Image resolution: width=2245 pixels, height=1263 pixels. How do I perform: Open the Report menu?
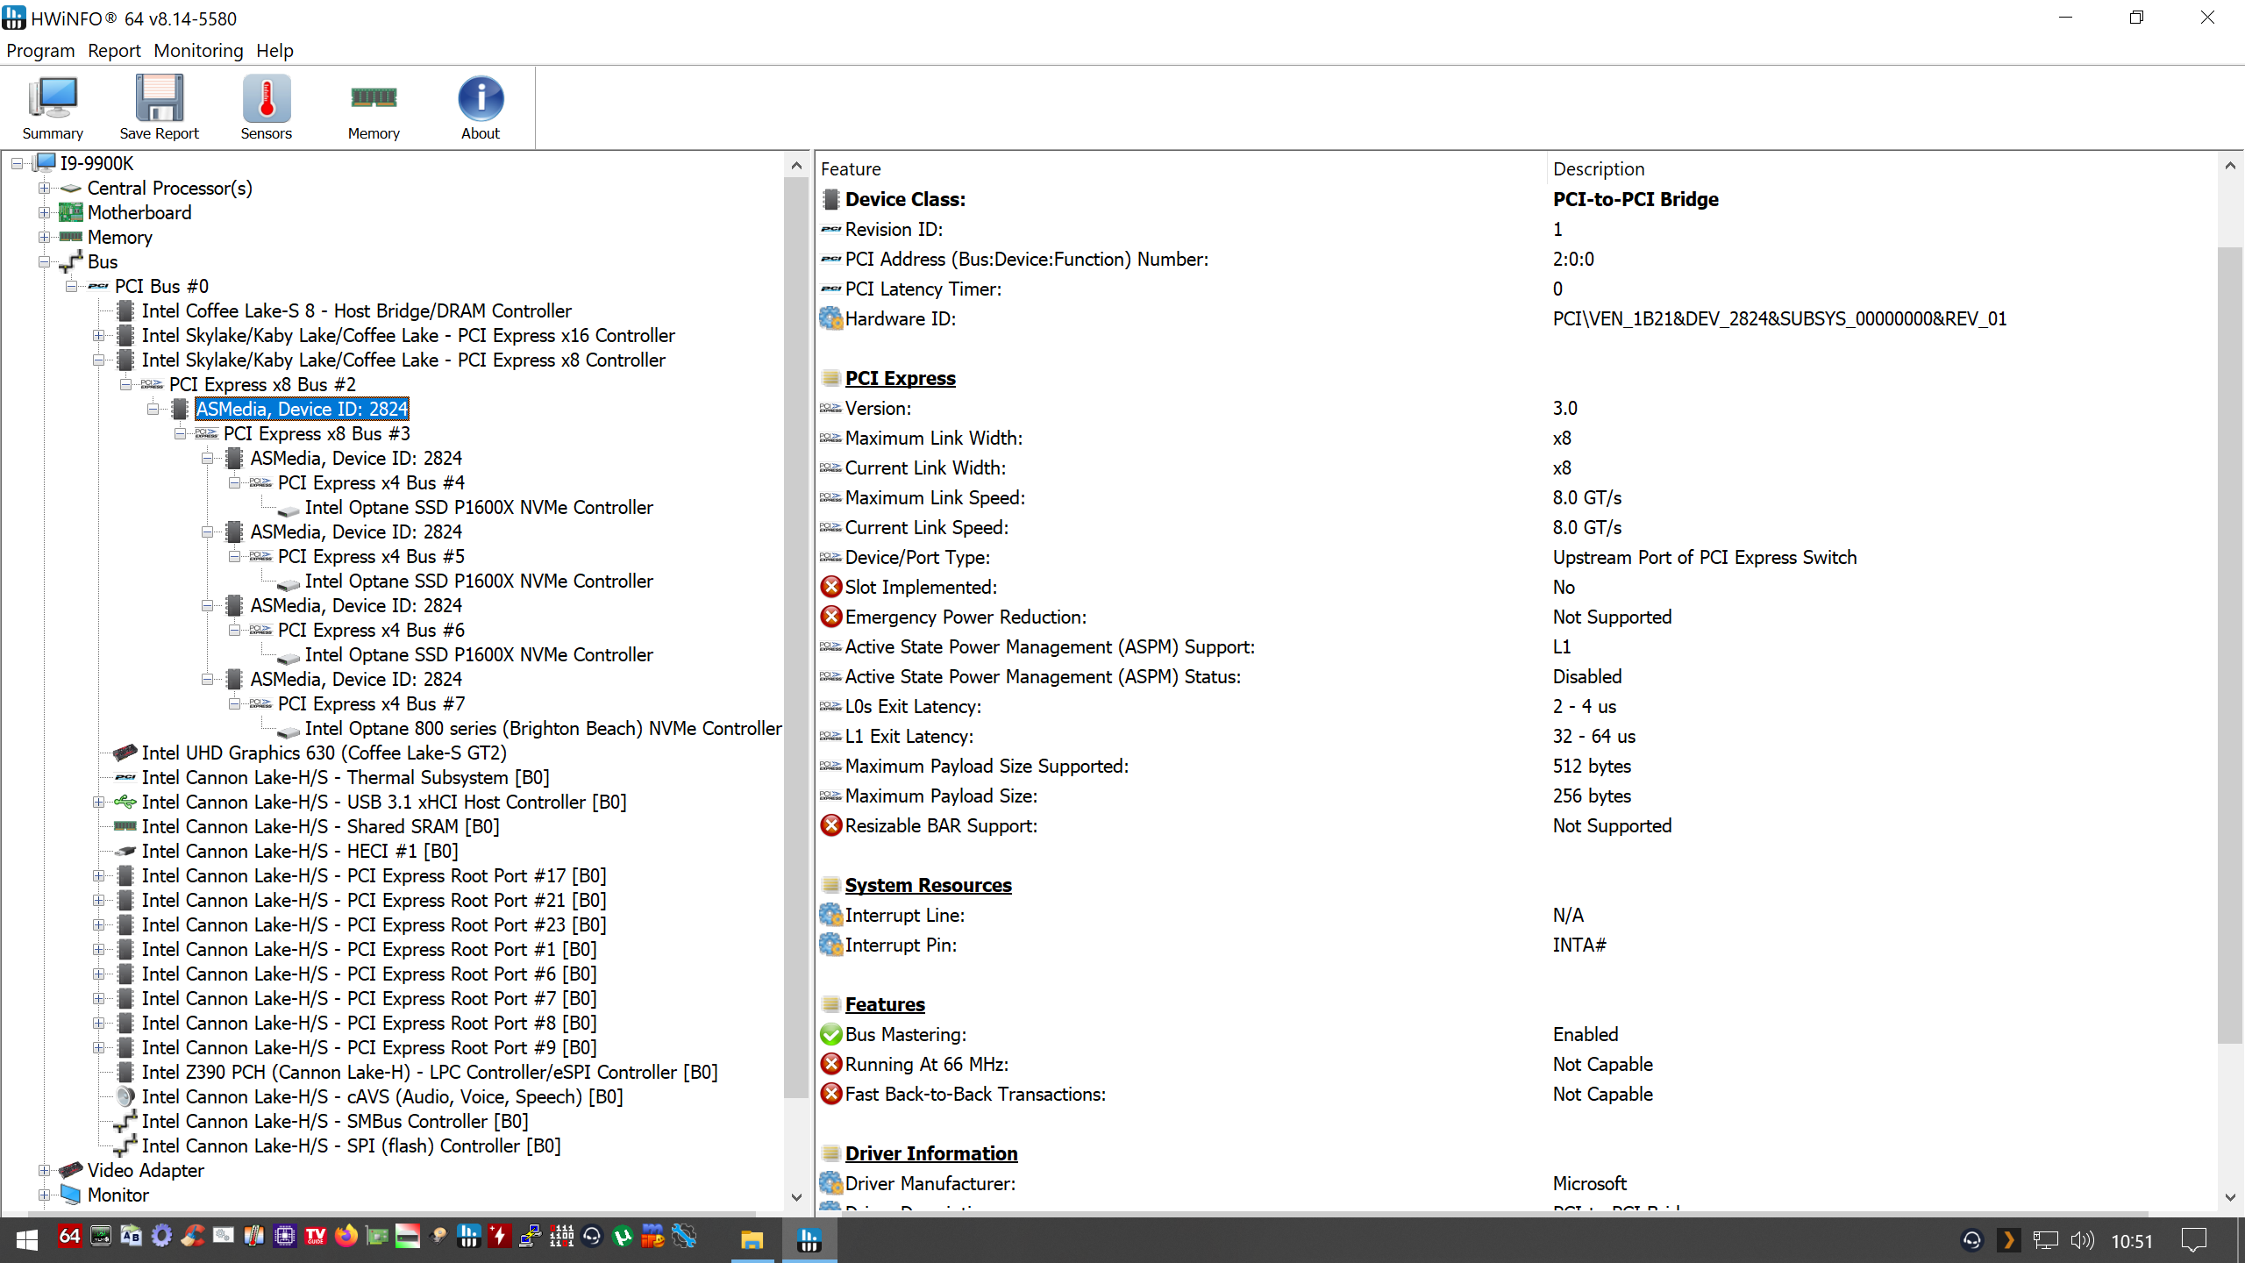click(114, 51)
